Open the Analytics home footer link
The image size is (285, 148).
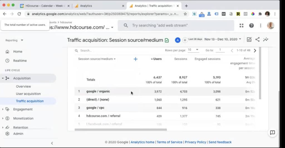142,142
